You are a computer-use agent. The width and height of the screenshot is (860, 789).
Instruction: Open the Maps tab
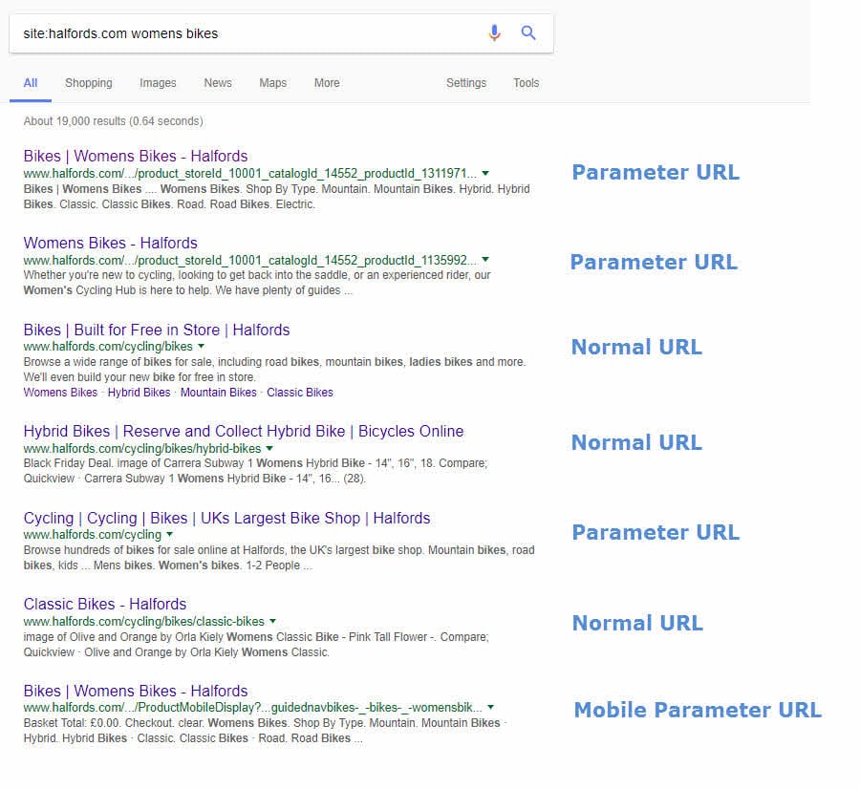272,83
